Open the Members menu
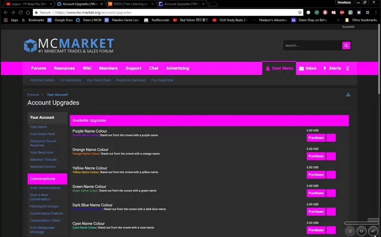 (x=109, y=68)
